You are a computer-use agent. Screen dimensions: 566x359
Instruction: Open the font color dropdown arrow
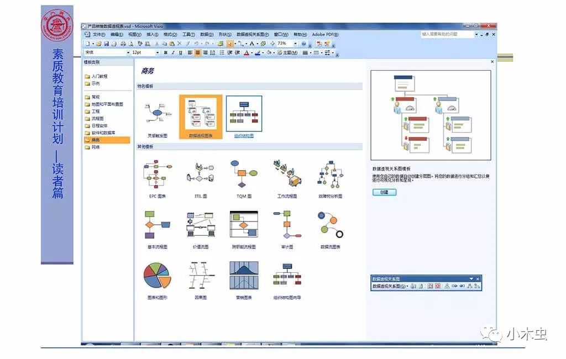pyautogui.click(x=251, y=52)
